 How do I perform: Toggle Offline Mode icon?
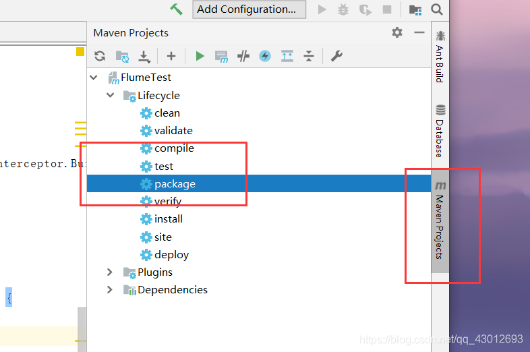tap(243, 56)
